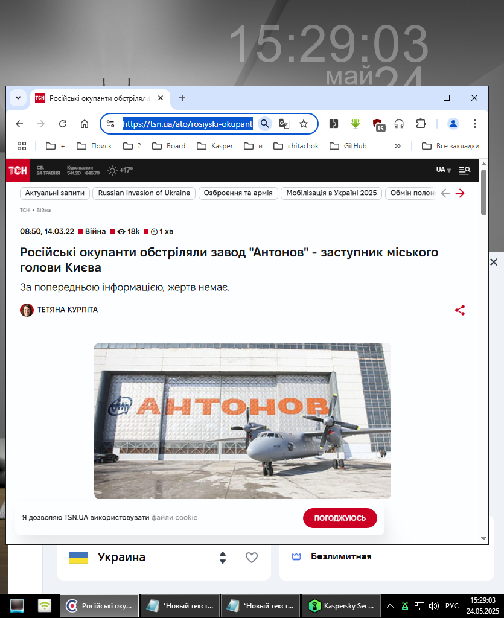Click the page scrollbar up arrow

tap(484, 164)
